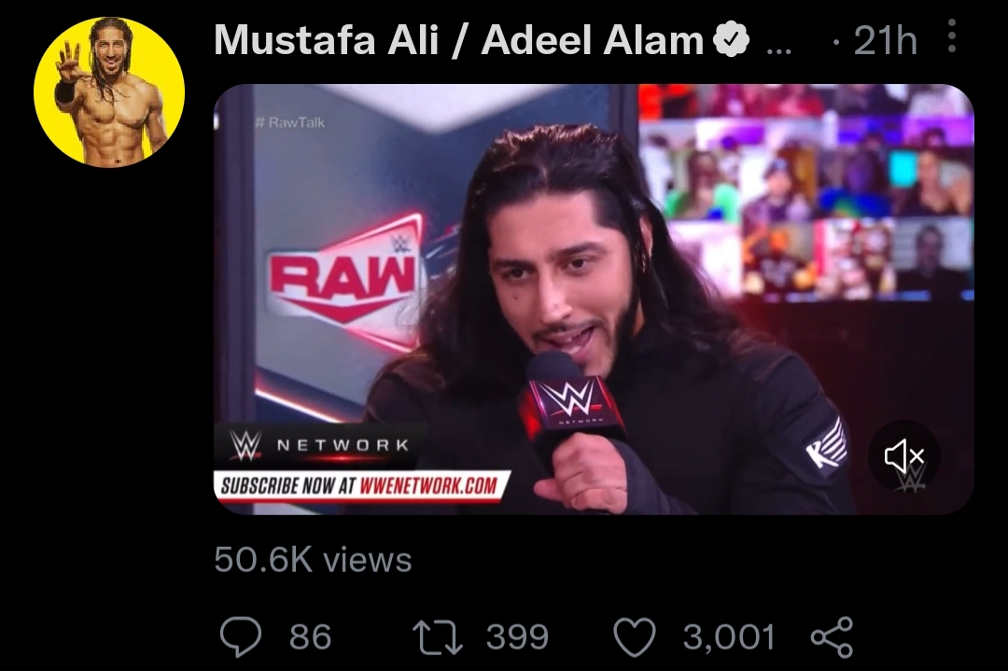Open the 3,001 likes count
The height and width of the screenshot is (671, 1008).
pyautogui.click(x=729, y=636)
